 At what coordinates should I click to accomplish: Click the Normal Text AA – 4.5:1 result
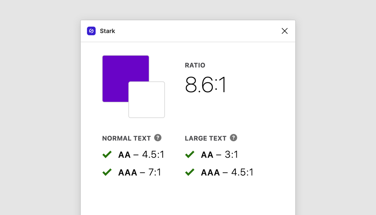pos(141,154)
